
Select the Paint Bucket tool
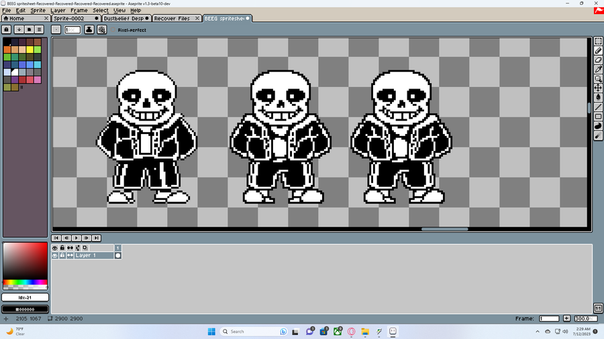coord(598,98)
